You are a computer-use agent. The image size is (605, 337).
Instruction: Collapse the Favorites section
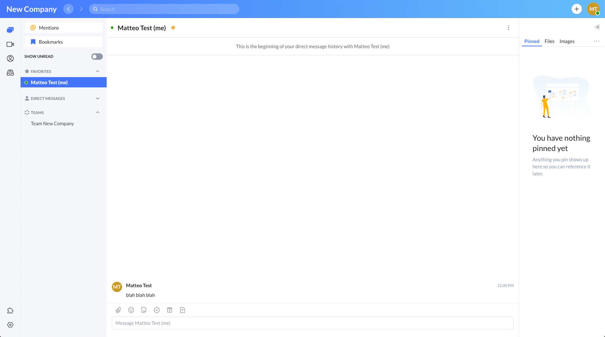(98, 71)
